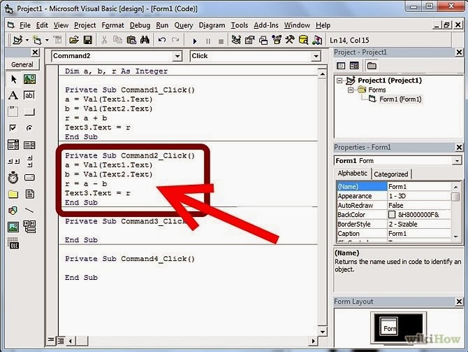Toggle Folders in Project panel
Viewport: 468px width, 352px height.
coord(372,66)
